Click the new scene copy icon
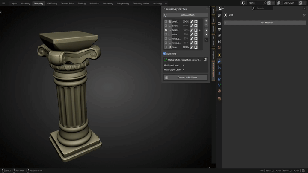308x173 pixels. [269, 3]
